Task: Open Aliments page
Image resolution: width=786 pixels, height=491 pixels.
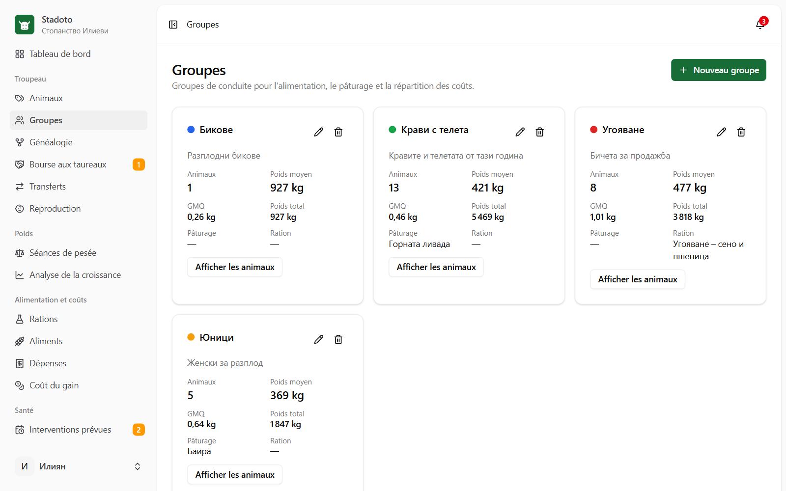Action: [79, 341]
